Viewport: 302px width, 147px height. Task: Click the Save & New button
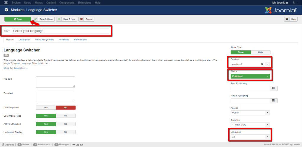pos(67,19)
